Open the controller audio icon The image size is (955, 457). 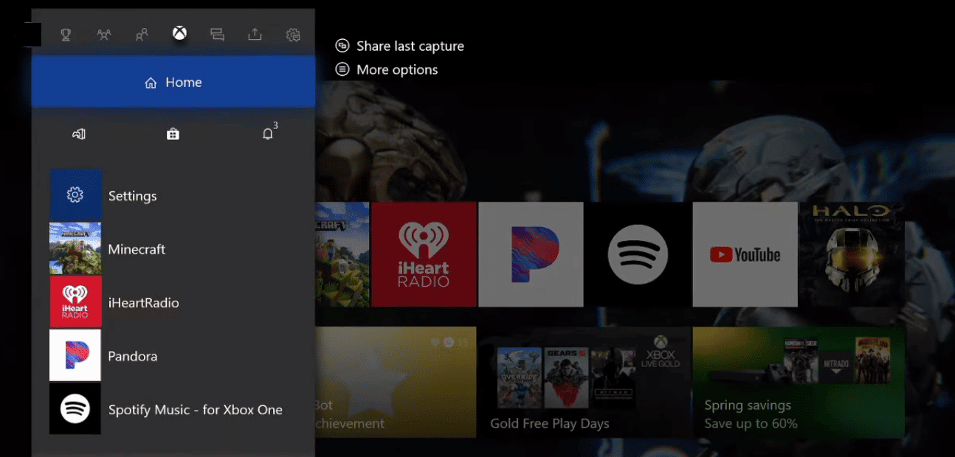78,133
